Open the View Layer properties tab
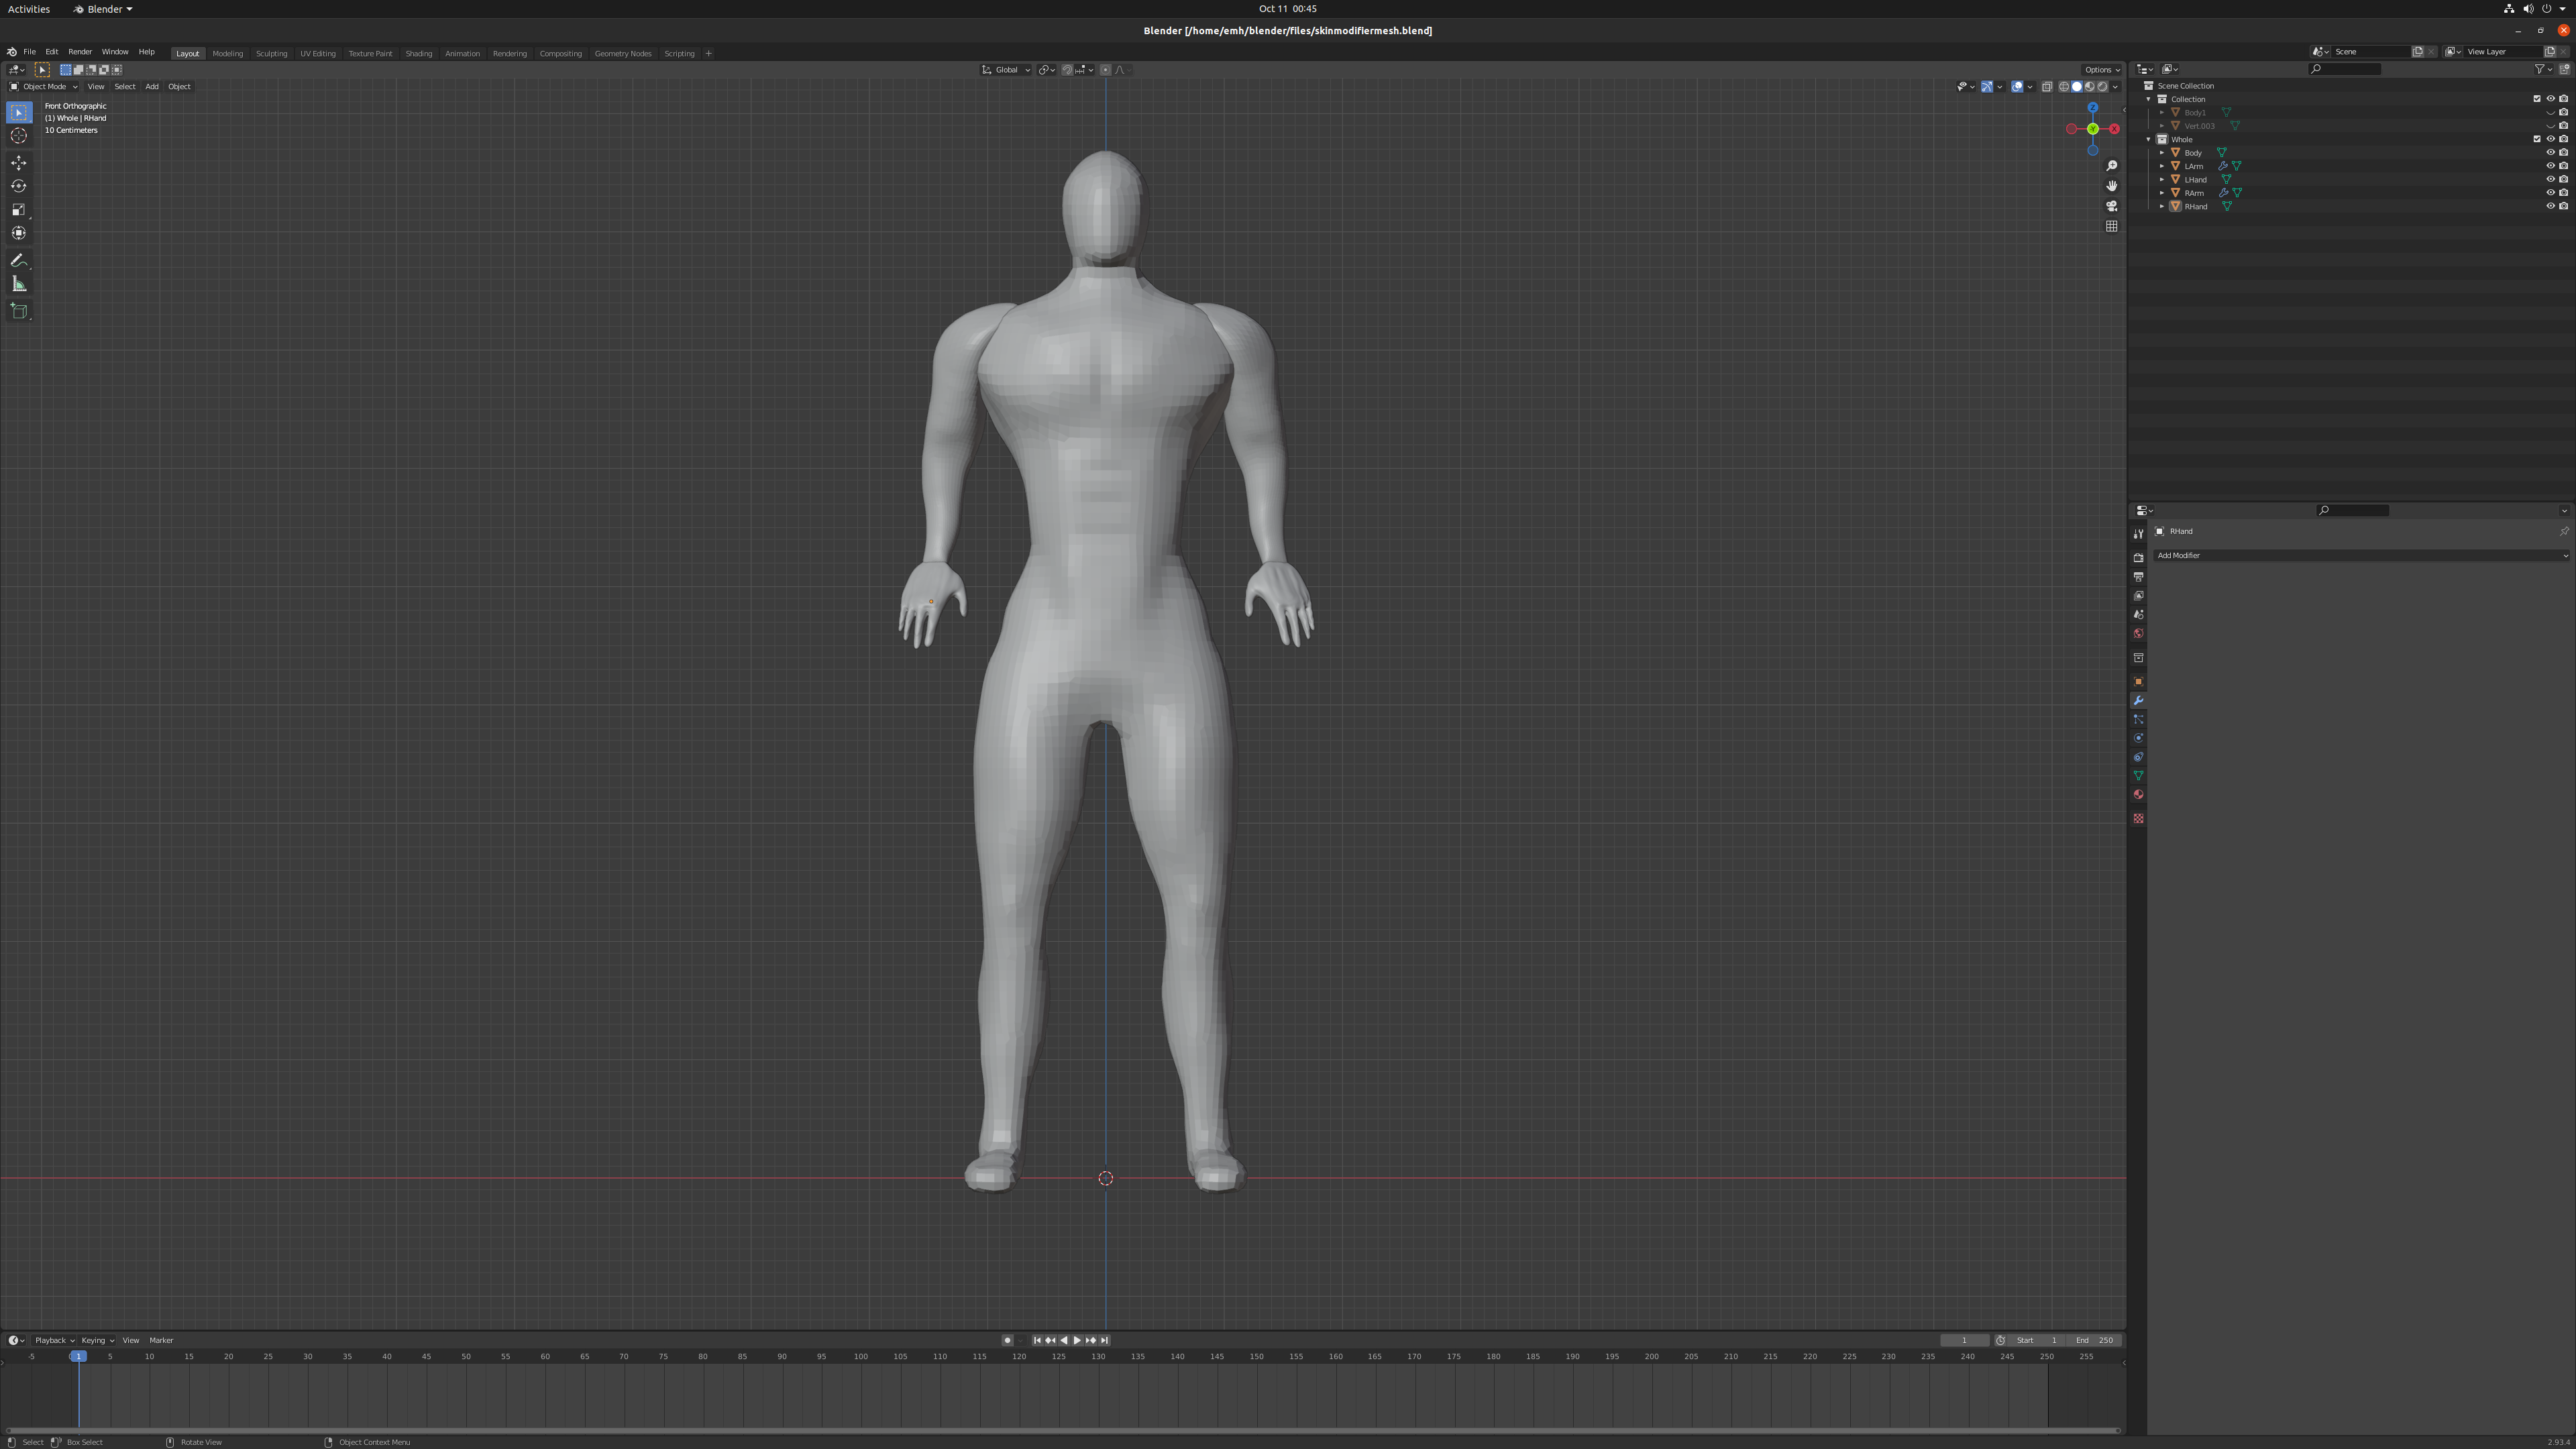The height and width of the screenshot is (1449, 2576). pos(2138,596)
